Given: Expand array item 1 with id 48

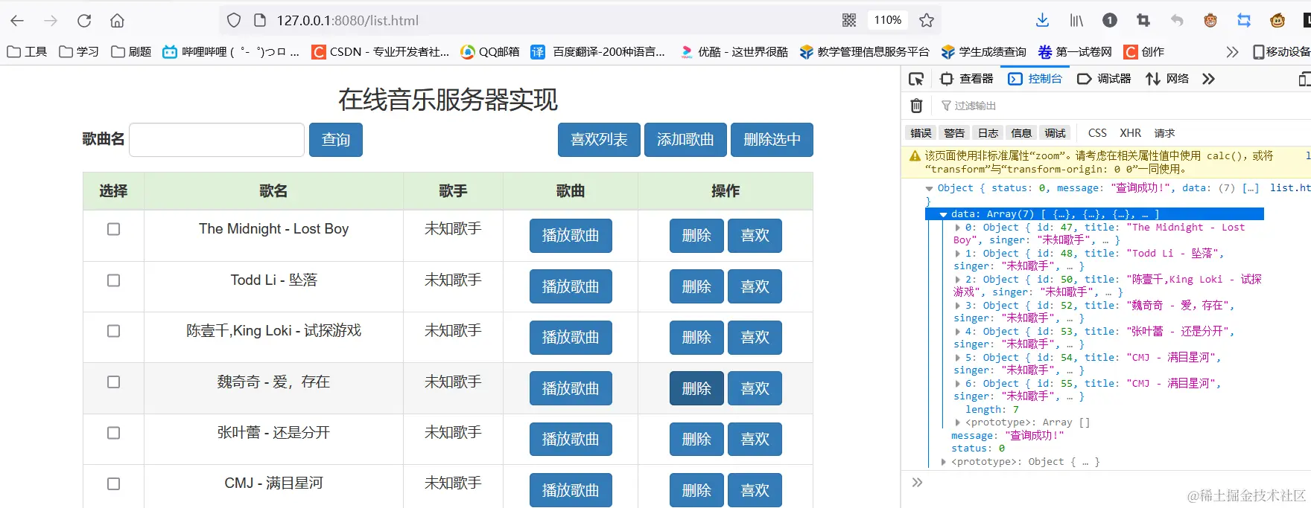Looking at the screenshot, I should click(958, 254).
